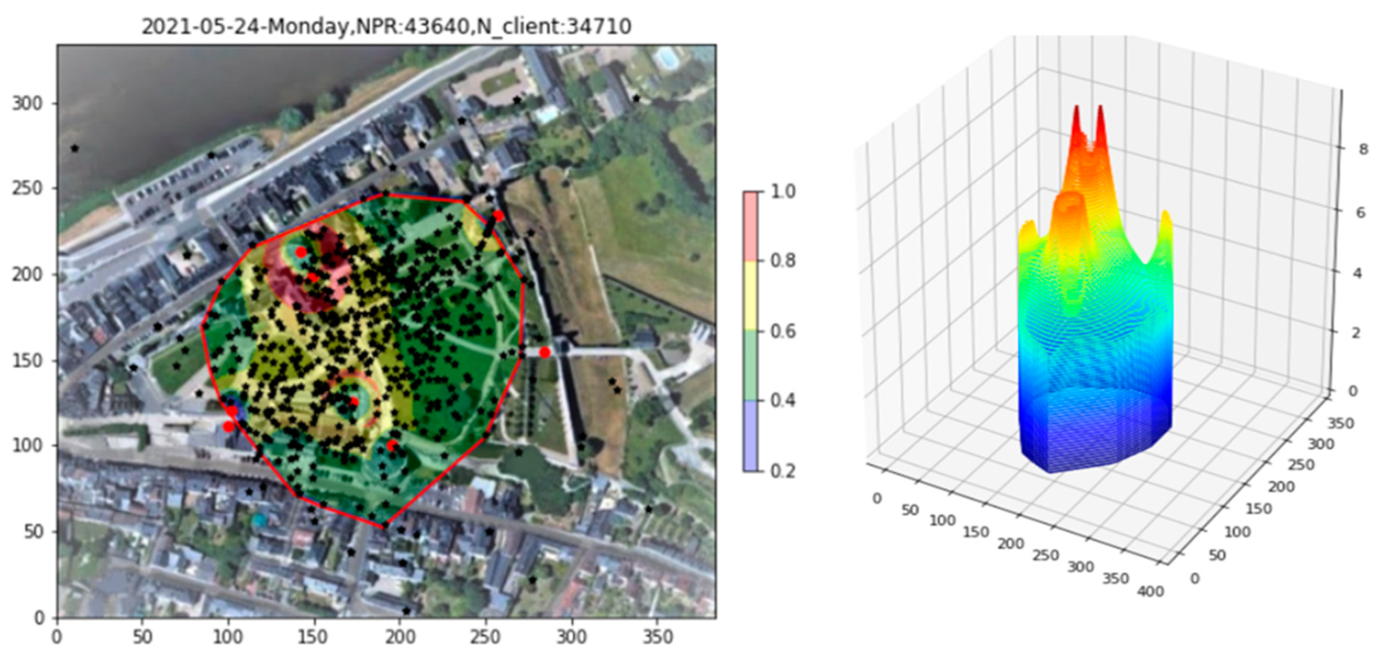Click the 300 tick label on map's y-axis
Screen dimensions: 1379x654
[27, 103]
